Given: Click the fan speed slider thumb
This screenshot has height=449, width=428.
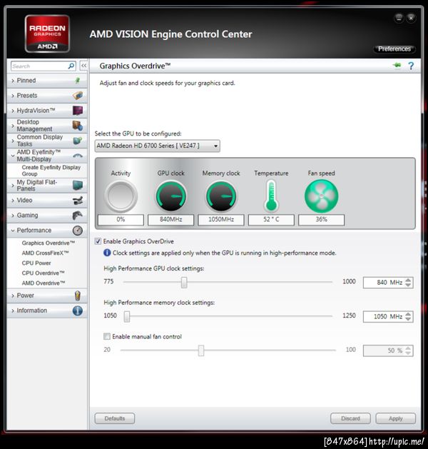Looking at the screenshot, I should pos(201,350).
